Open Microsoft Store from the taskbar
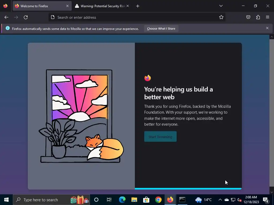The width and height of the screenshot is (274, 205). click(x=146, y=200)
